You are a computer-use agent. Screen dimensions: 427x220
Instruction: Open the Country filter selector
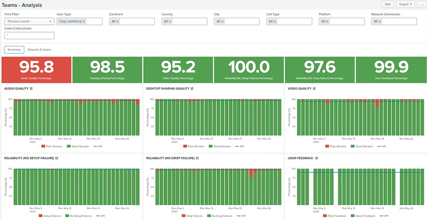pos(184,22)
